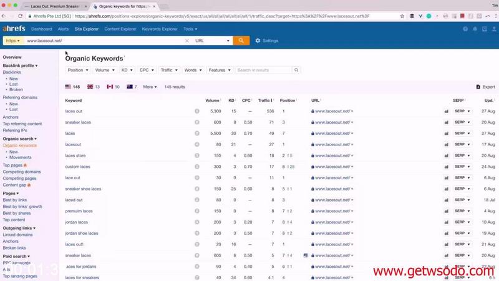The width and height of the screenshot is (499, 281).
Task: Collapse the Organic search section
Action: [x=19, y=139]
